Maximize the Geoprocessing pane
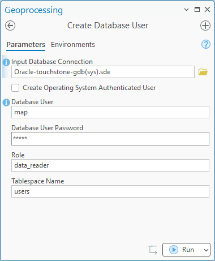 [x=197, y=9]
